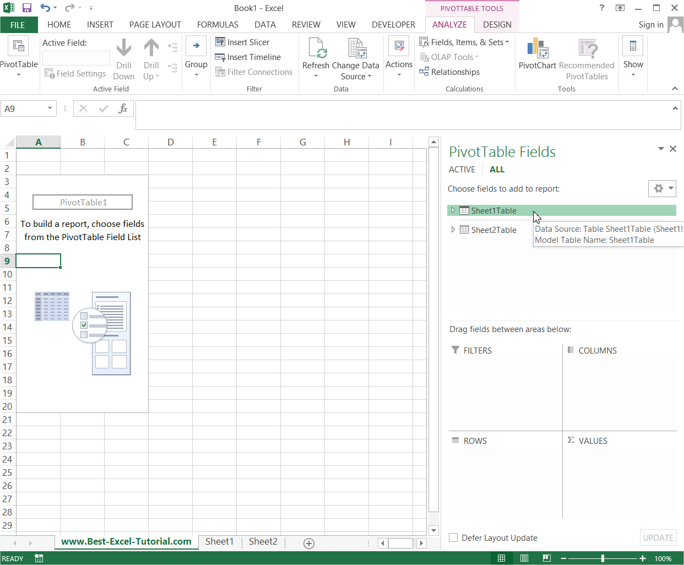Click Sign in link
The height and width of the screenshot is (565, 684).
[x=651, y=25]
